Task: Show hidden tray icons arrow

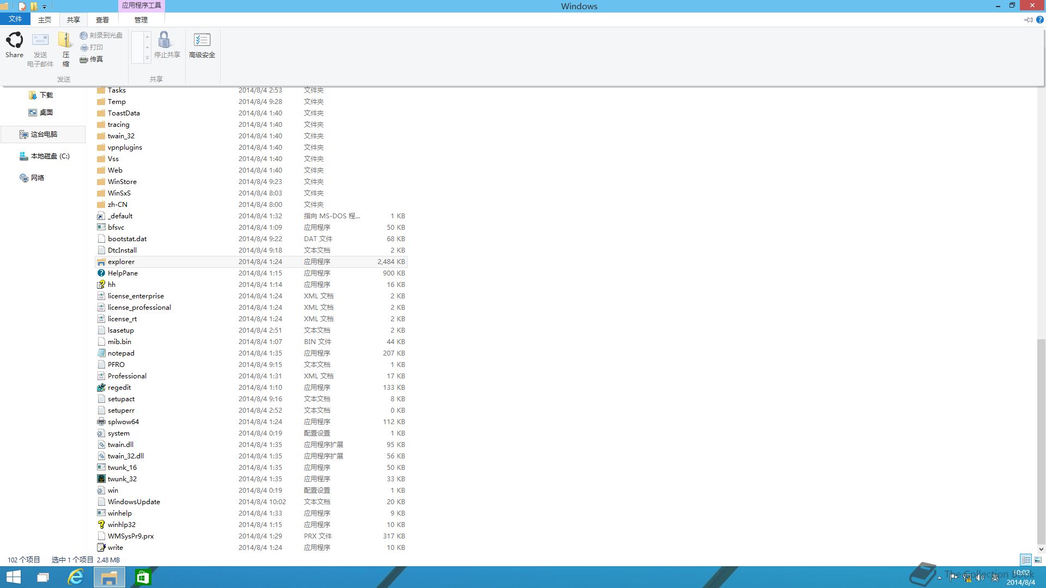Action: (939, 578)
